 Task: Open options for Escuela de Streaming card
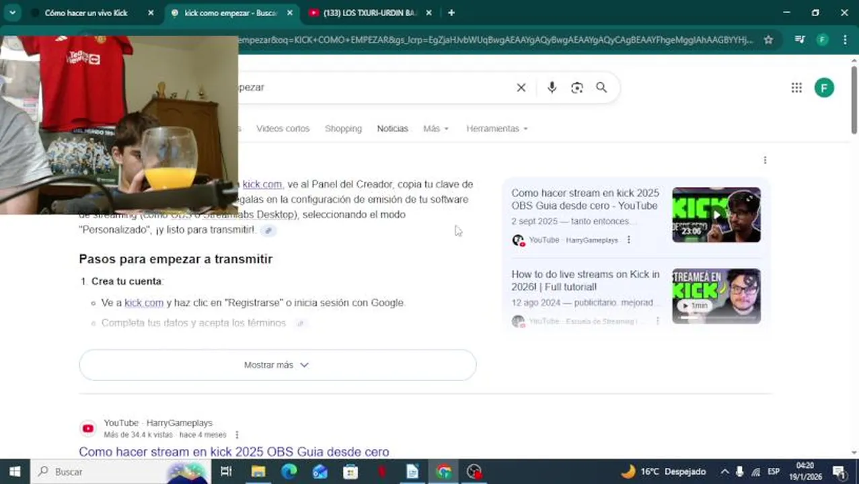[x=658, y=321]
